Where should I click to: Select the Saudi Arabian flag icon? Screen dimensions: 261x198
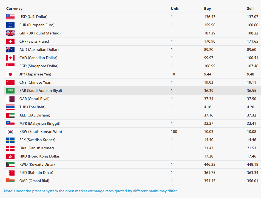click(x=10, y=91)
